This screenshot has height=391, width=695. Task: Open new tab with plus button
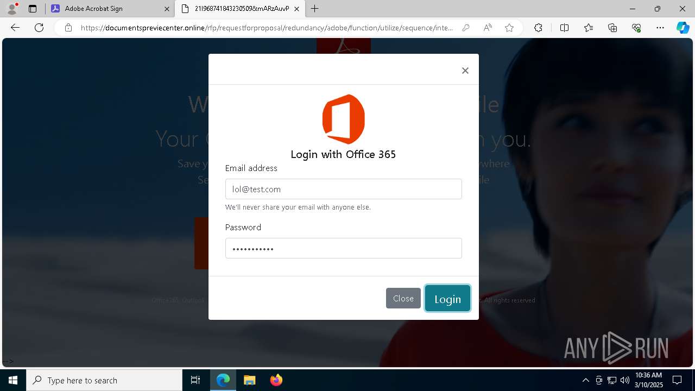(315, 9)
